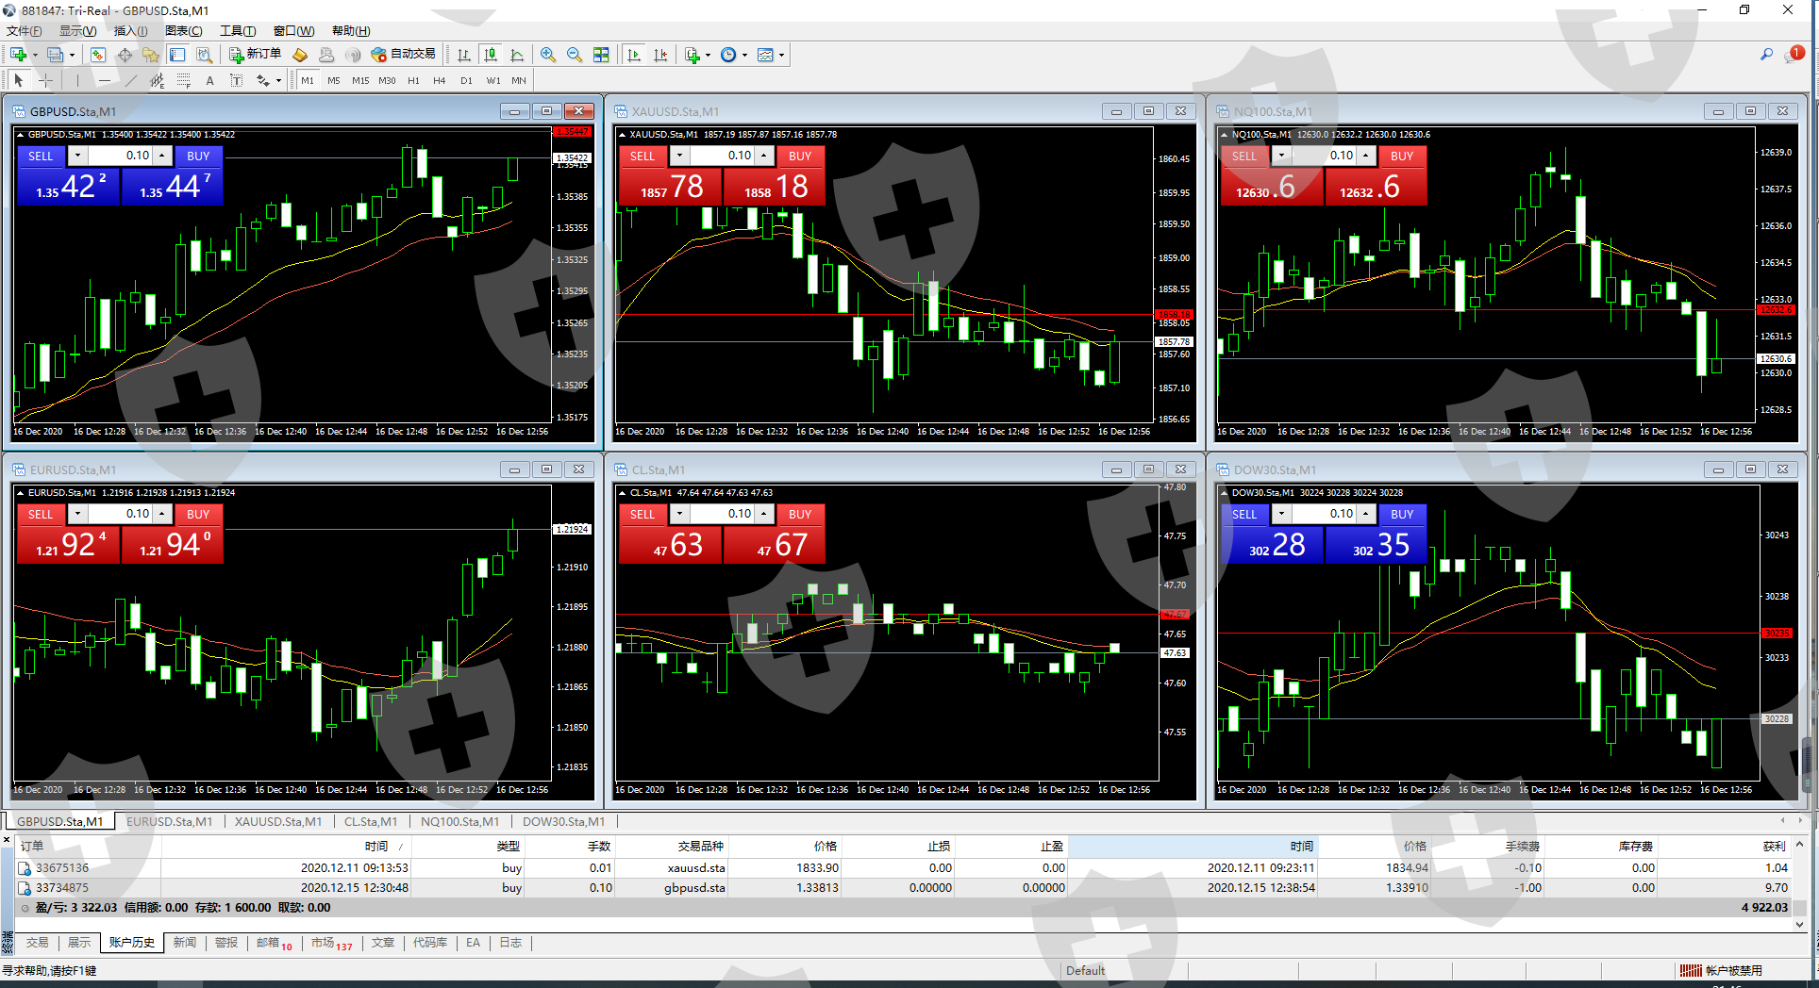Open the 图表(C) menu
The width and height of the screenshot is (1819, 988).
[x=184, y=31]
